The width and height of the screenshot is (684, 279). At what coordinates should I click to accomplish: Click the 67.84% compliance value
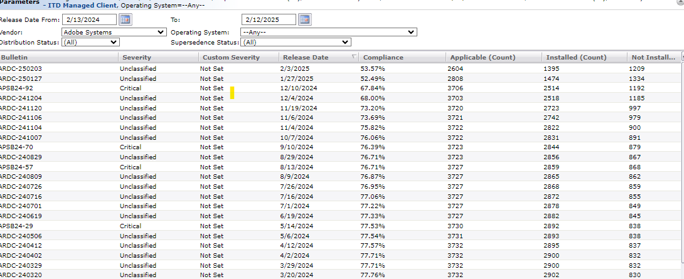pyautogui.click(x=373, y=88)
